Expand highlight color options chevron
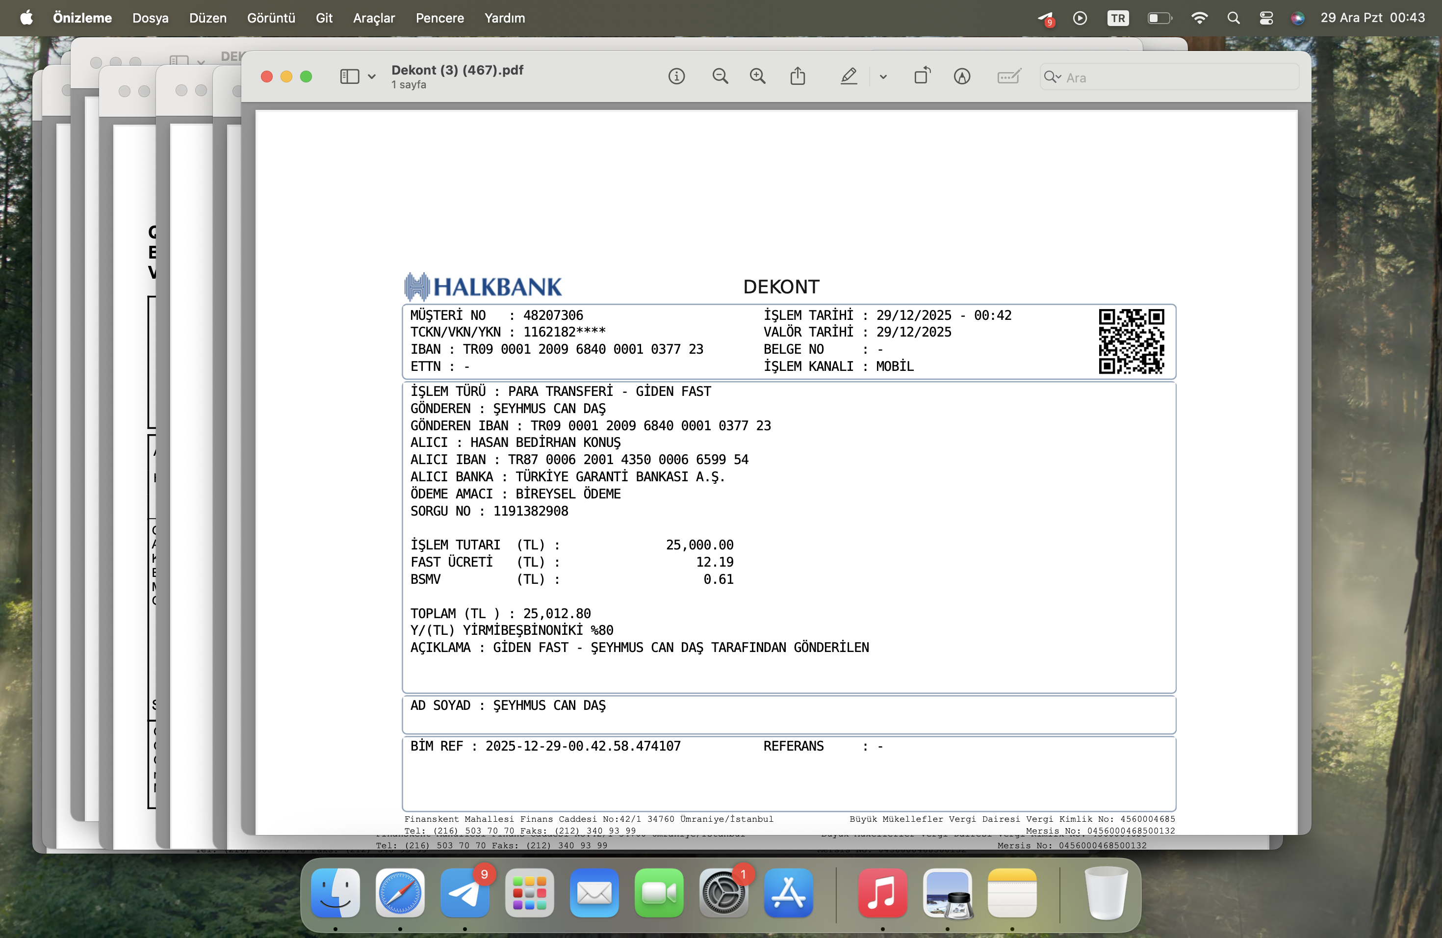This screenshot has height=938, width=1442. pos(883,77)
